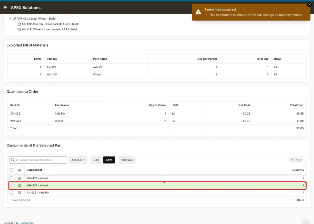Uncheck the selected WH-421 Wheel row

(11, 185)
